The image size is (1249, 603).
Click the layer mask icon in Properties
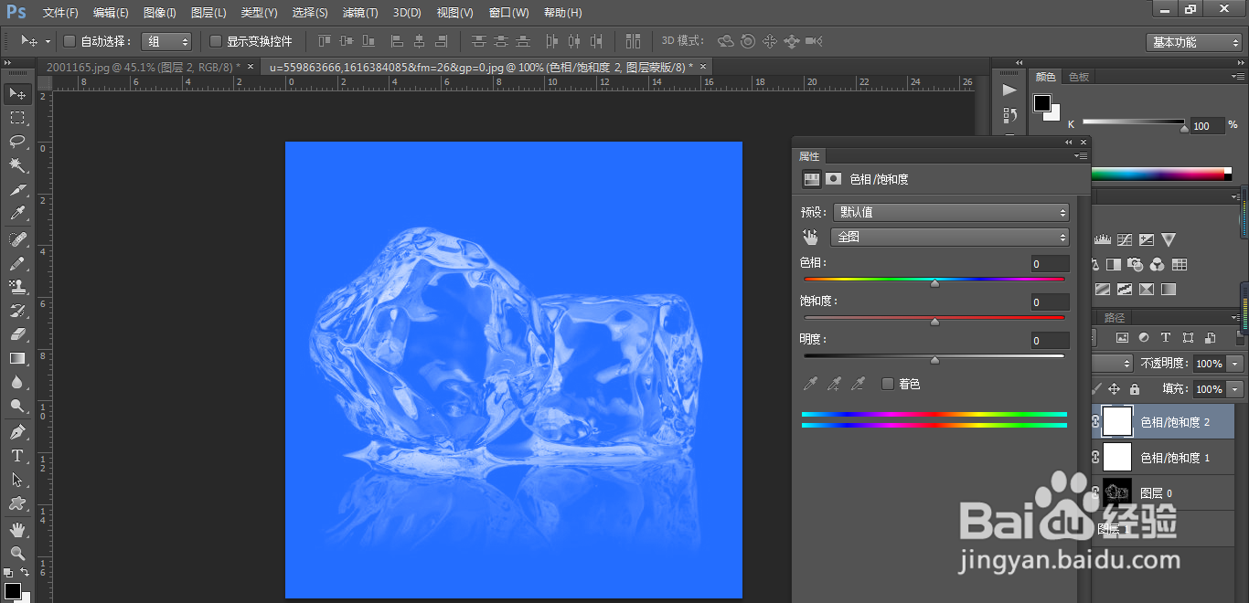833,179
